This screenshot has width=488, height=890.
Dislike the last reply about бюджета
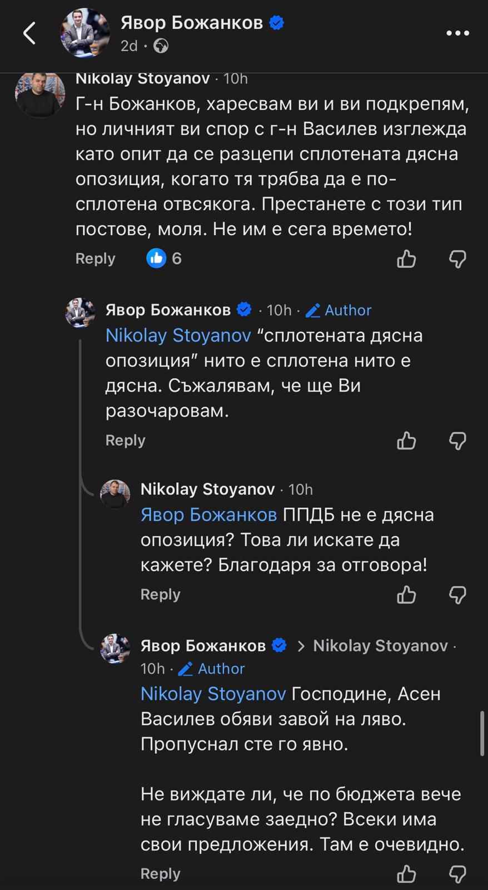click(457, 874)
